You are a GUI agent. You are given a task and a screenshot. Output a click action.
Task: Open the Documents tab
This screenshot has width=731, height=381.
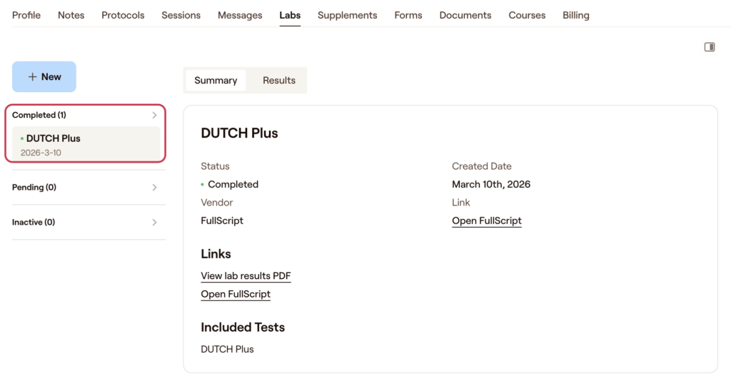465,15
